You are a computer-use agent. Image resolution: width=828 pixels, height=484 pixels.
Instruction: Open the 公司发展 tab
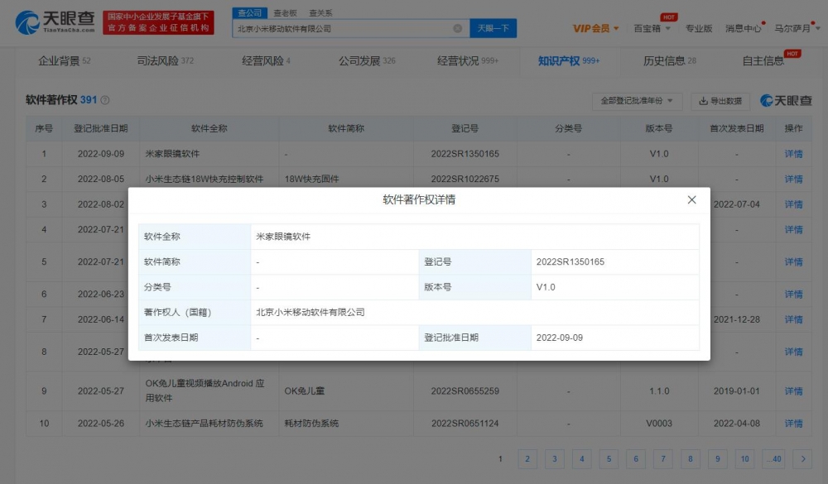click(367, 61)
